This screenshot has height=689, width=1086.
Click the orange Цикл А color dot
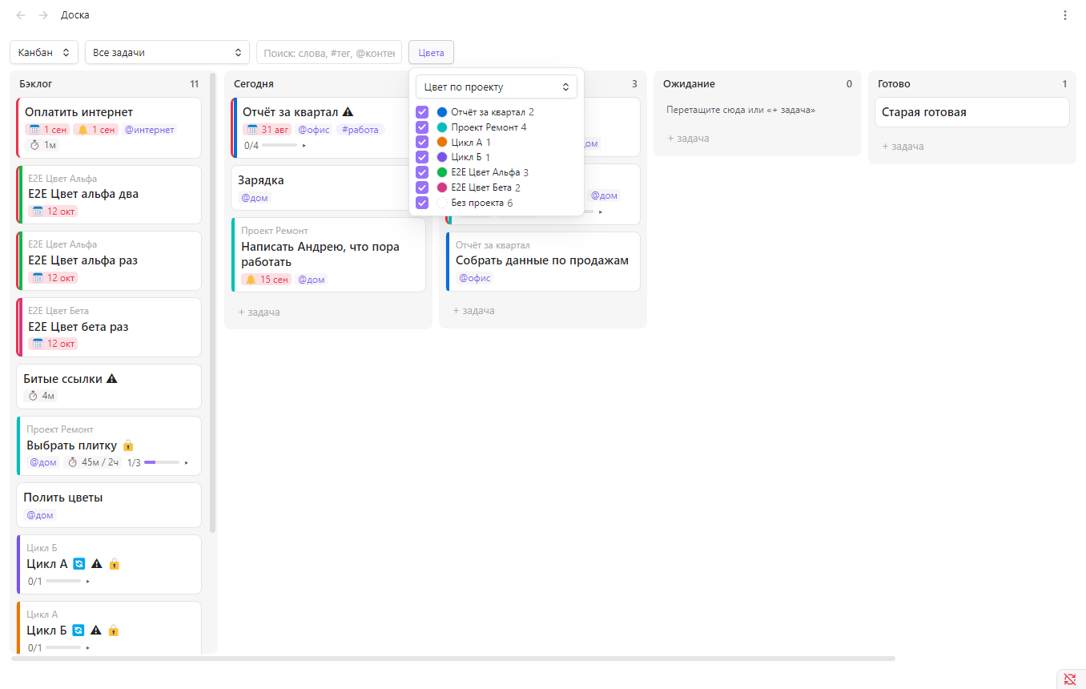(442, 143)
